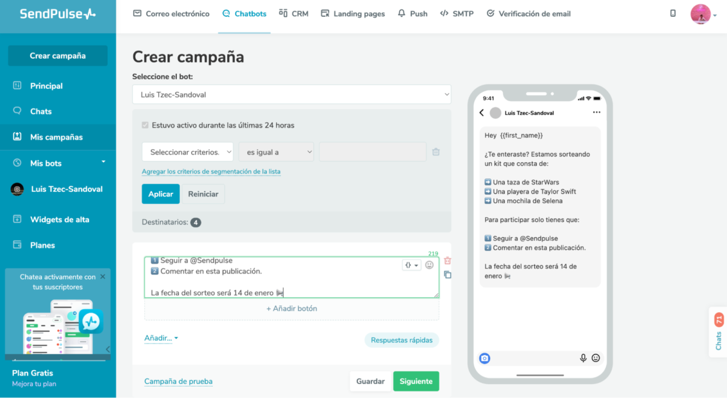Click the Destinatarios count badge

click(196, 223)
